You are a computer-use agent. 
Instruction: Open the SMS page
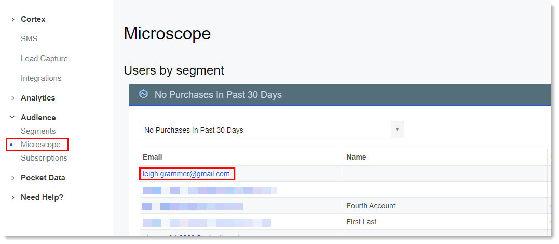pos(29,39)
